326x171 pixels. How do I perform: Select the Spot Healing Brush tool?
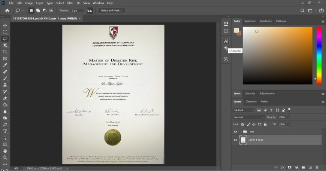5,72
